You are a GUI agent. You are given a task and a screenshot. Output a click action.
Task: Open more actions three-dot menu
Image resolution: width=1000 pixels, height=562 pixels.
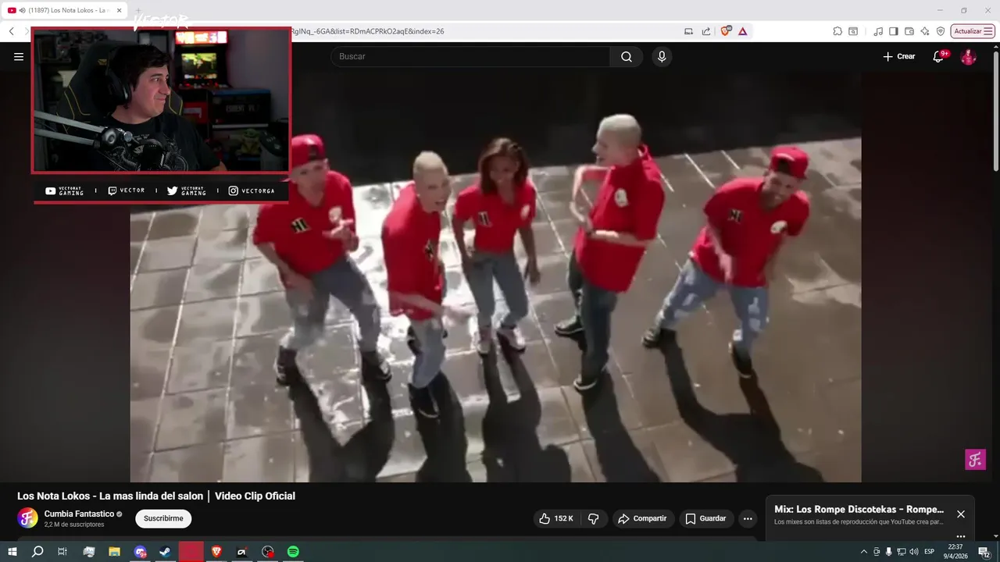coord(748,518)
